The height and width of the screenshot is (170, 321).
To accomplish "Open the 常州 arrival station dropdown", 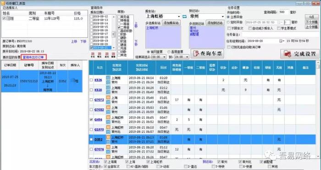I will point(223,17).
